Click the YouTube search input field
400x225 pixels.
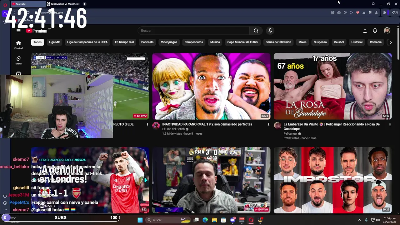194,31
